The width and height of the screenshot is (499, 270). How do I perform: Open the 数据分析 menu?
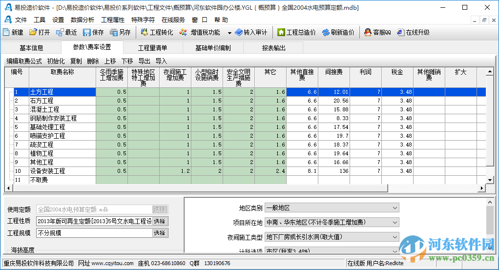(83, 20)
